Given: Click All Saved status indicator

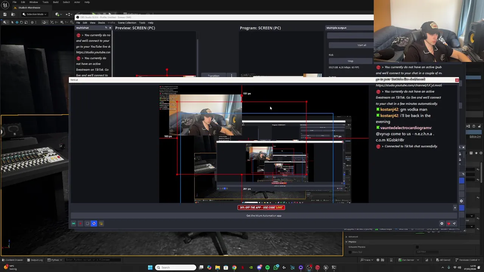Looking at the screenshot, I should point(443,260).
